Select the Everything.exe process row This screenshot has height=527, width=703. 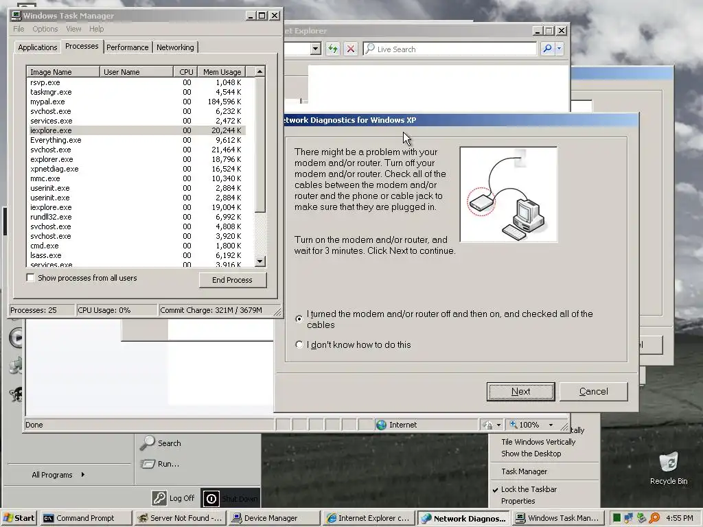[137, 140]
